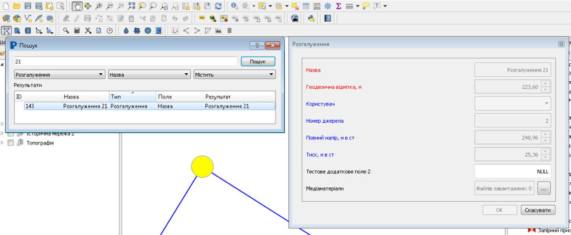
Task: Open the Python console
Action: pyautogui.click(x=311, y=18)
